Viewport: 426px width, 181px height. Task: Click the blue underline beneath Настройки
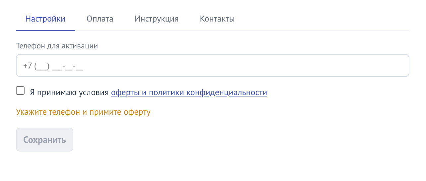45,30
